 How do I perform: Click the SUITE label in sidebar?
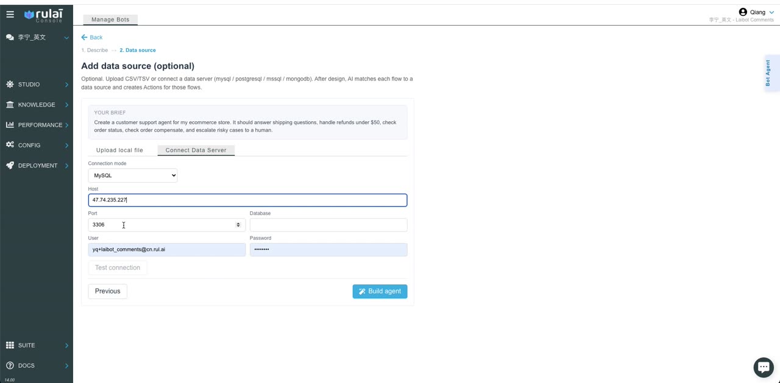(26, 345)
